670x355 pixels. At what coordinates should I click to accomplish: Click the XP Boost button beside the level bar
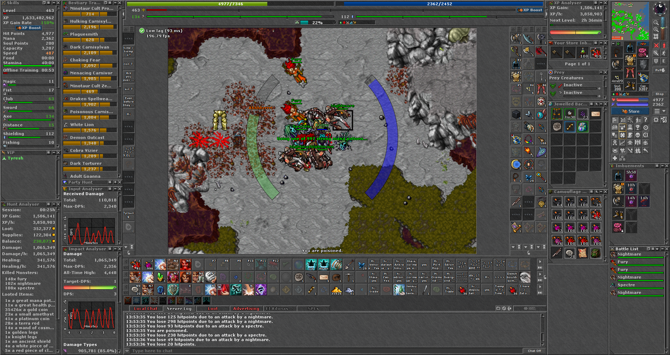click(x=530, y=10)
